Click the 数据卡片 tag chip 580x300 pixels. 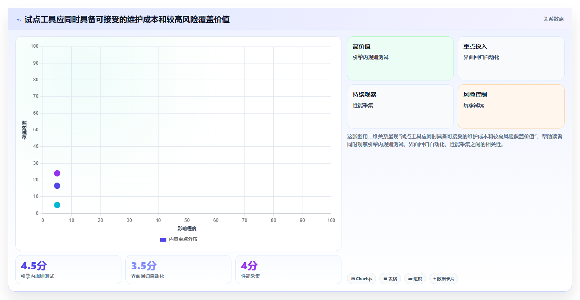444,279
